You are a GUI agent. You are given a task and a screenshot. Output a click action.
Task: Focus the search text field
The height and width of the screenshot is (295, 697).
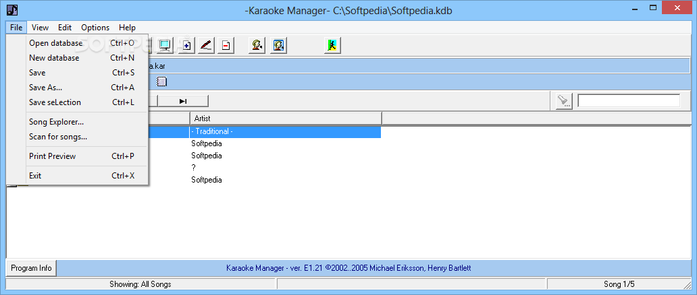pos(629,101)
